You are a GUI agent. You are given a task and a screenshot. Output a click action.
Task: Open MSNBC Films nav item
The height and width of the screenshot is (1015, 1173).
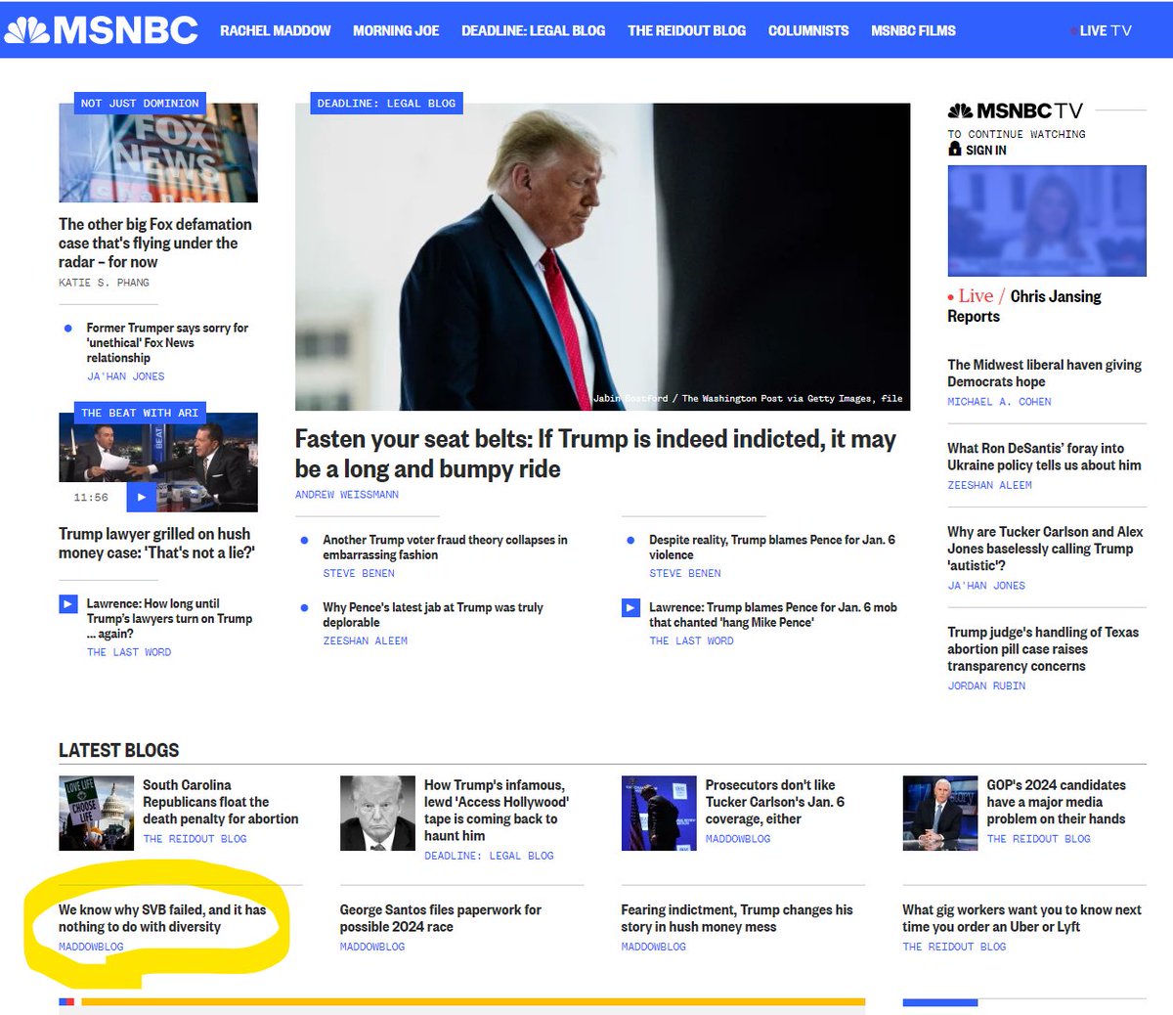point(914,30)
